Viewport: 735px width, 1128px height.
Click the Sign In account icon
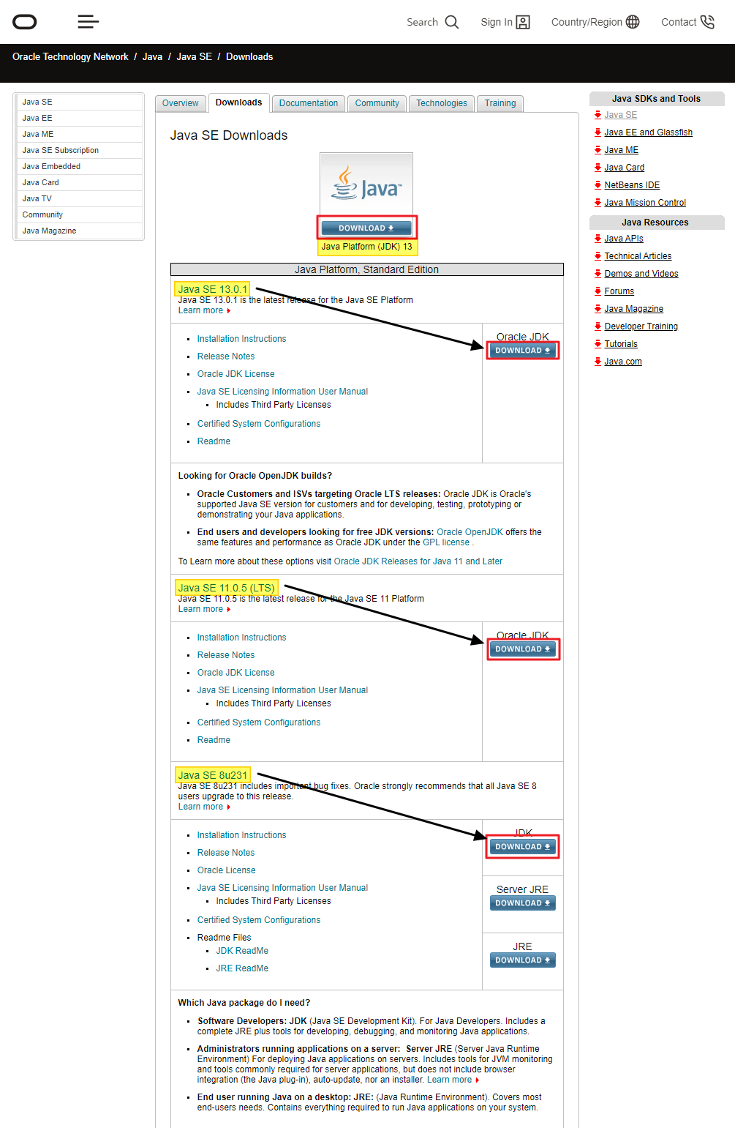(x=523, y=22)
